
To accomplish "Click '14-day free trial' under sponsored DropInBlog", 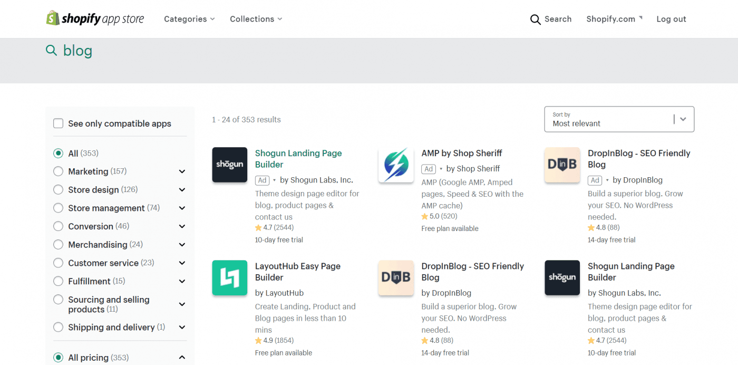I will [611, 240].
